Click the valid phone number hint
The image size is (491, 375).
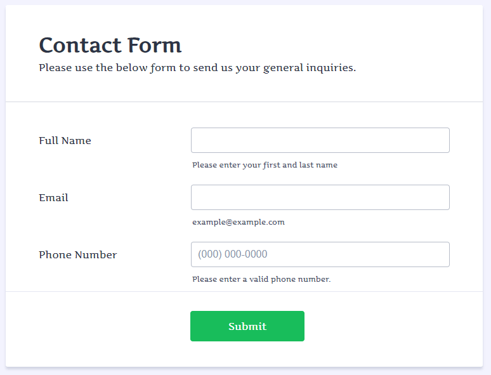(x=261, y=279)
